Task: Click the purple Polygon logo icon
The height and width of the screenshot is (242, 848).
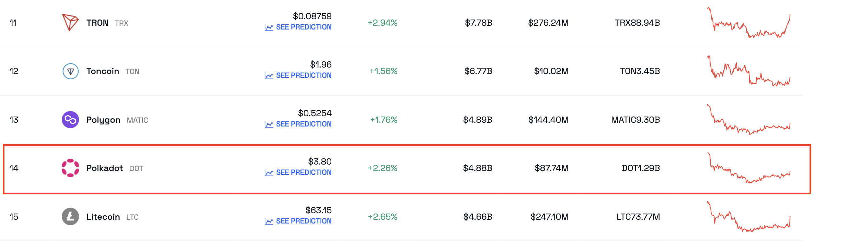Action: (70, 120)
